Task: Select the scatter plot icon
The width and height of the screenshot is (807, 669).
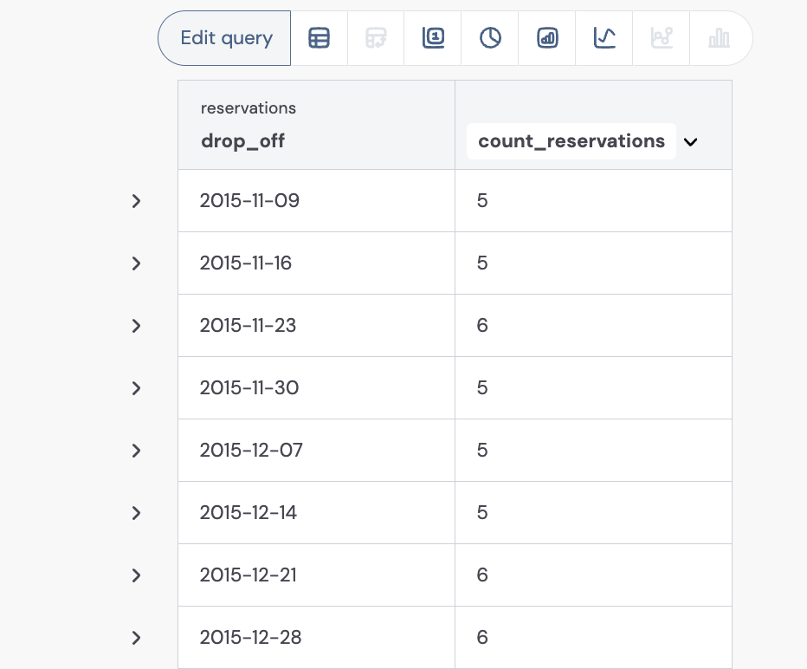Action: 661,37
